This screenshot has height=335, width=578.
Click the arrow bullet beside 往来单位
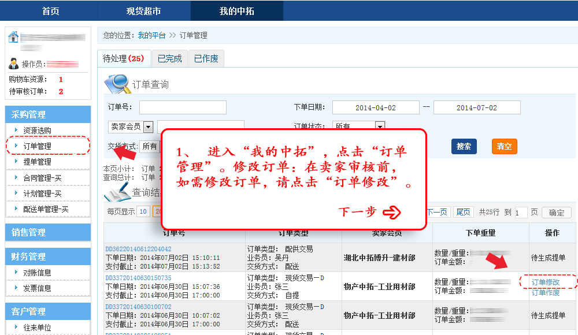16,327
